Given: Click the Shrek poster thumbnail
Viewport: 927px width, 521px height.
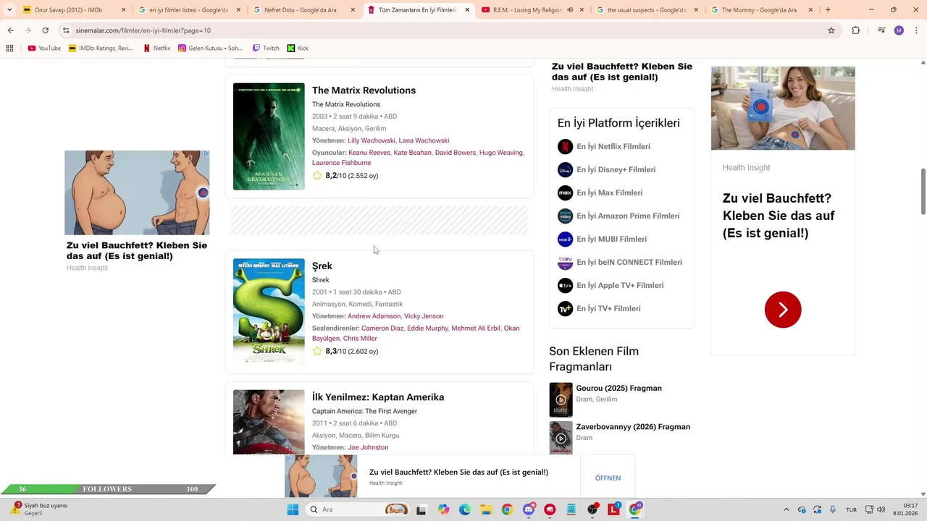Looking at the screenshot, I should tap(269, 311).
